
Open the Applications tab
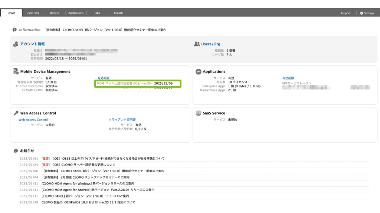[76, 13]
